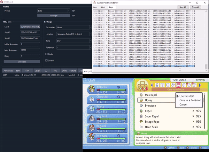Click the Honey jar item icon
The width and height of the screenshot is (209, 152).
click(141, 100)
